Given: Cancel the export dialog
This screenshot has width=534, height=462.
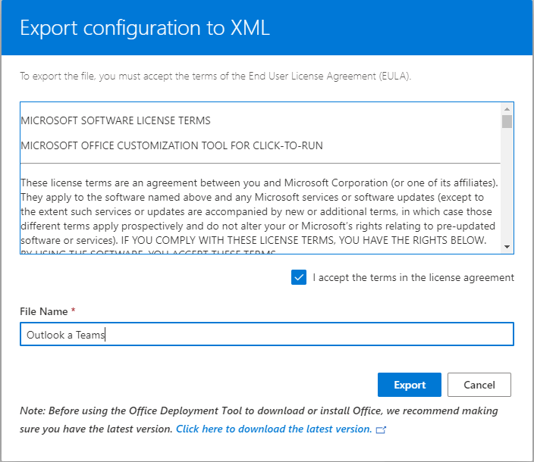Looking at the screenshot, I should click(479, 385).
